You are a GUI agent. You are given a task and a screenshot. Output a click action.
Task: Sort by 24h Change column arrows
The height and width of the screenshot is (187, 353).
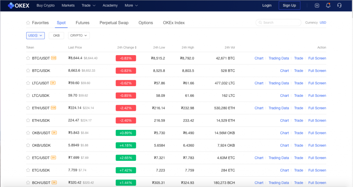click(135, 48)
